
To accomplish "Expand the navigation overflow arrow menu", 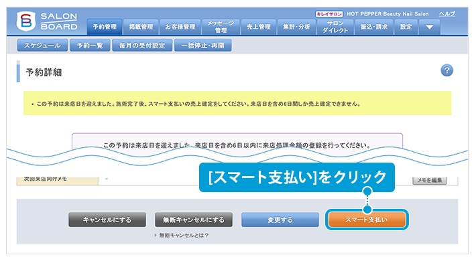I will pos(429,27).
